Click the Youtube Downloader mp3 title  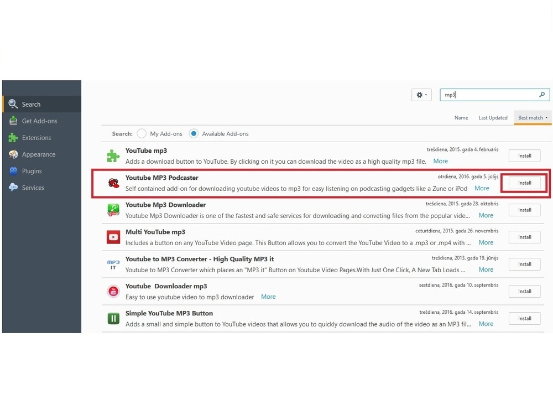166,287
